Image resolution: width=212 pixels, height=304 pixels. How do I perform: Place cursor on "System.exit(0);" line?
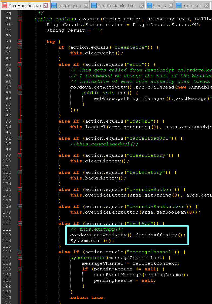pyautogui.click(x=92, y=241)
